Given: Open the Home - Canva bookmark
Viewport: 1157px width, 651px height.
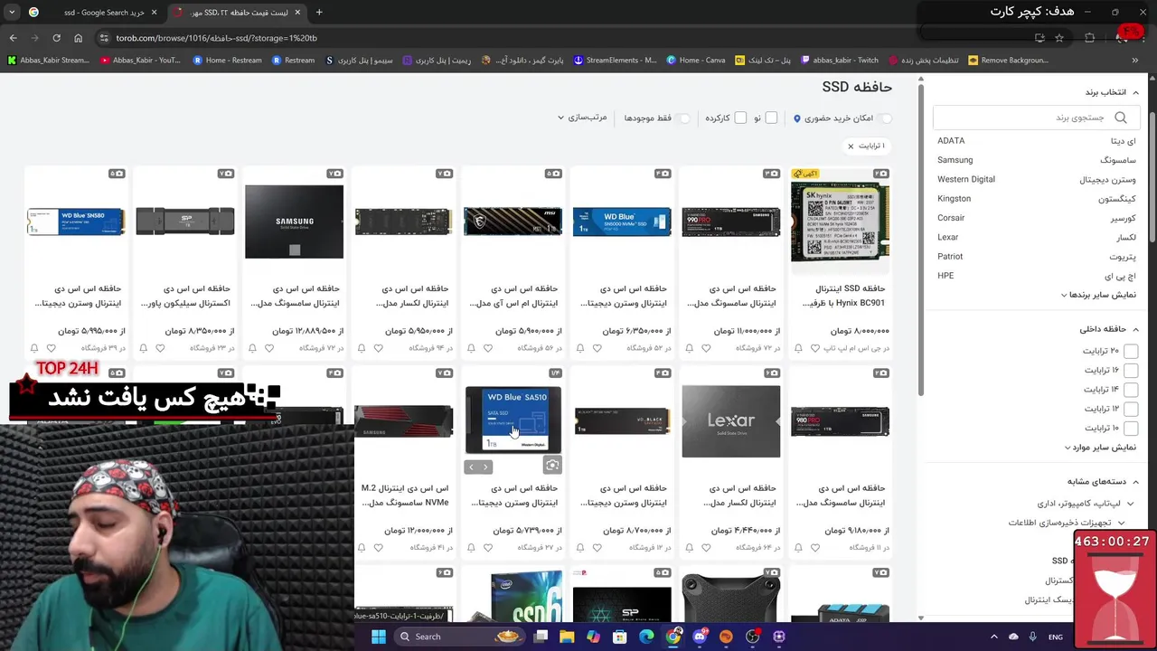Looking at the screenshot, I should (x=696, y=61).
